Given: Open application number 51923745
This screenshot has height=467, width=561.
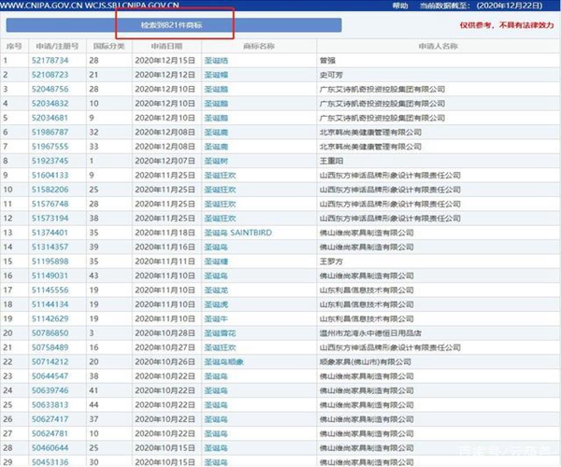Looking at the screenshot, I should (x=50, y=161).
